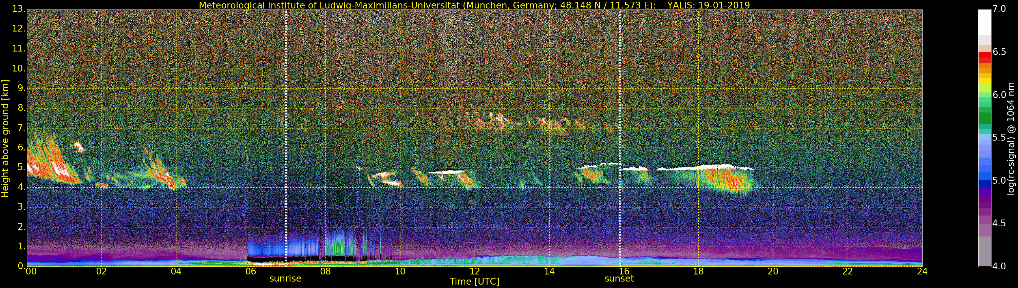Click the white cloud layer near 18 UTC
1018x288 pixels.
(x=705, y=168)
